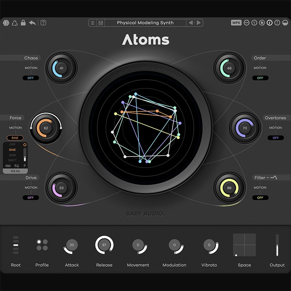Click the leaf eco mode icon
Viewport: 291px width, 291px height.
tap(262, 23)
